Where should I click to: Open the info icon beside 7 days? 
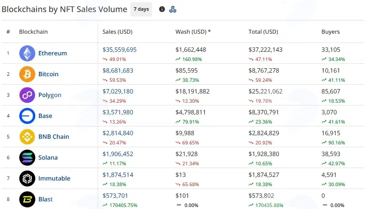162,9
